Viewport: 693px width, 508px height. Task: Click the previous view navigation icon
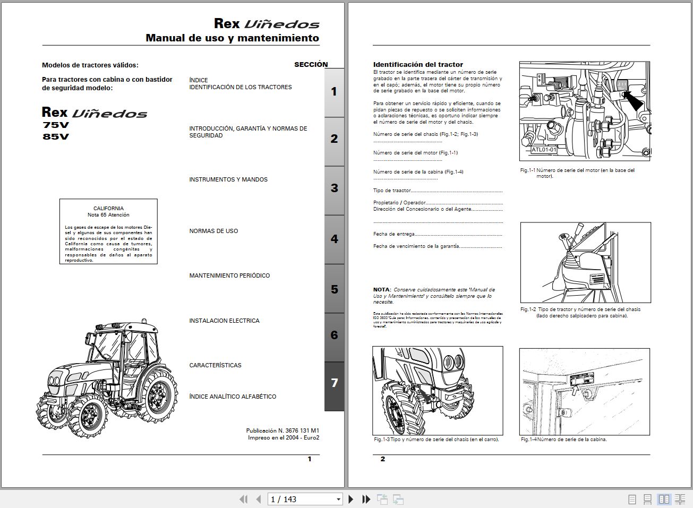382,499
